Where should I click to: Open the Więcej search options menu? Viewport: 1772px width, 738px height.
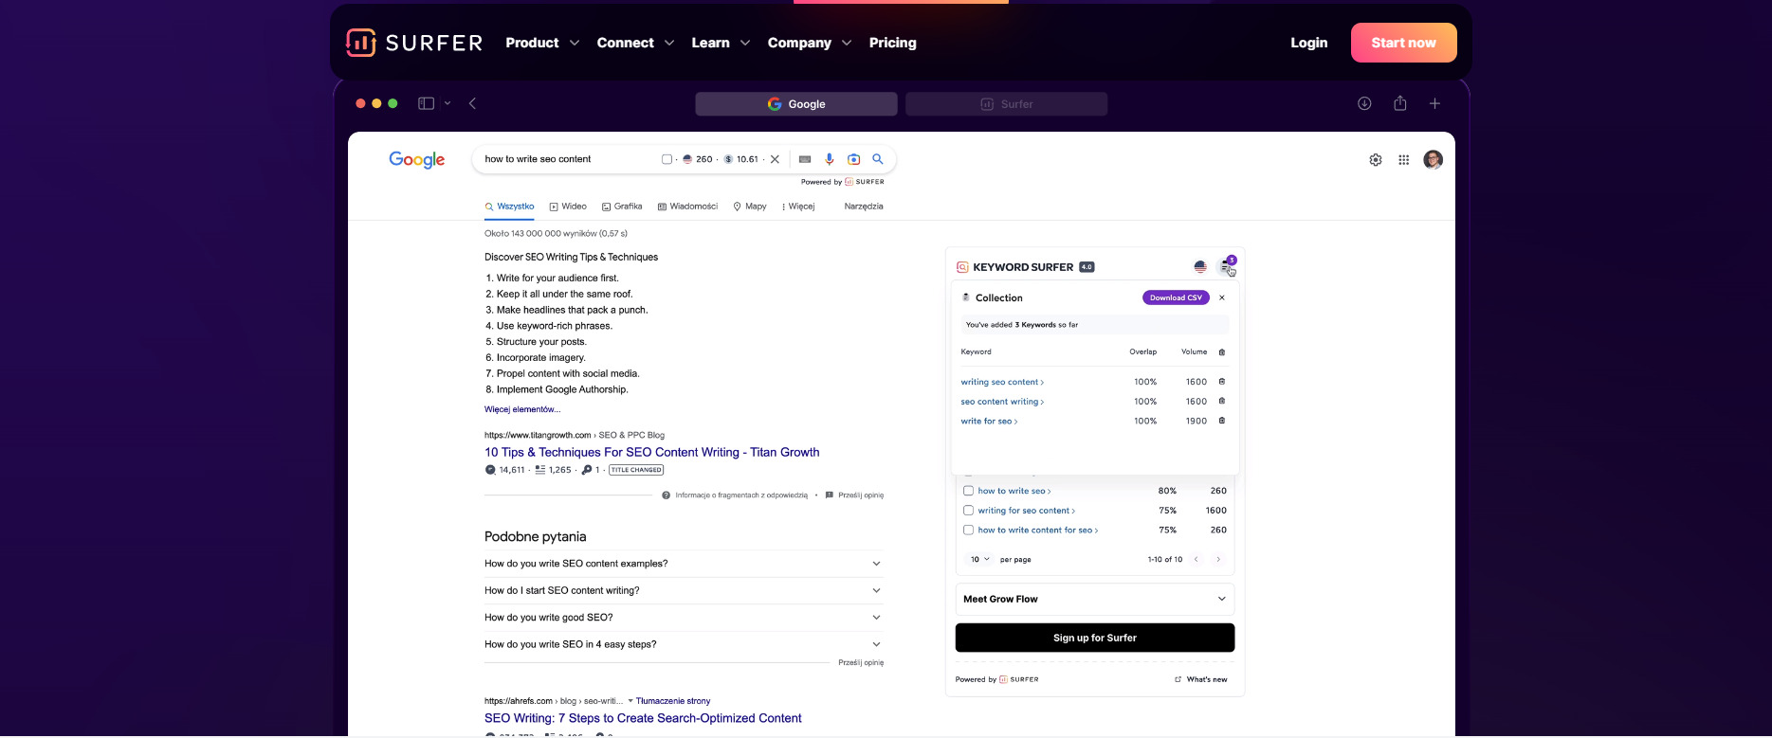point(798,207)
